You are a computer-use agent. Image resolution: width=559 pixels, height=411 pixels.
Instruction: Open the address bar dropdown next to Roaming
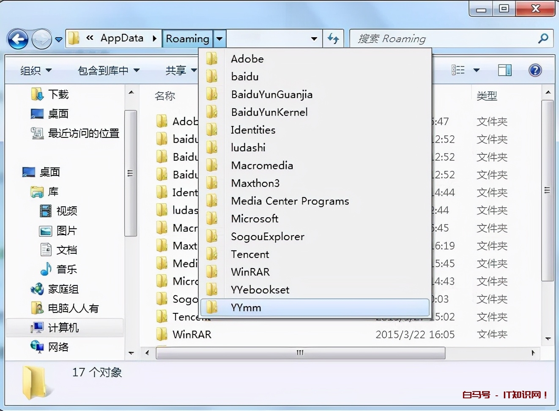[x=219, y=38]
